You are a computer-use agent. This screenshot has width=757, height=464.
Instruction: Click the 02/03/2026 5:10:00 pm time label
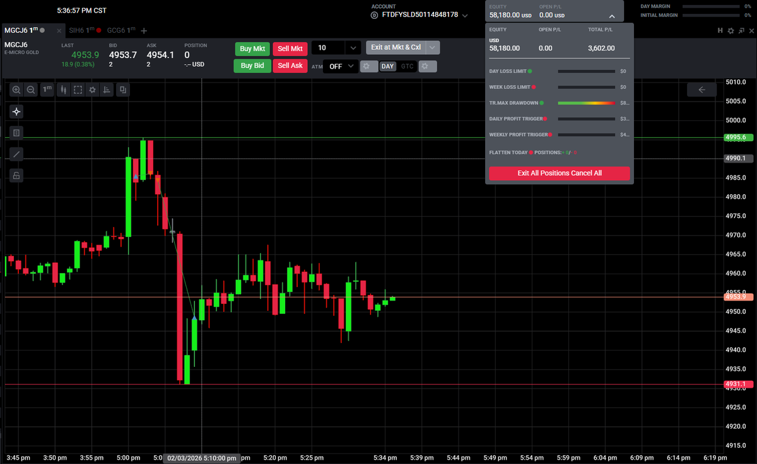tap(202, 458)
